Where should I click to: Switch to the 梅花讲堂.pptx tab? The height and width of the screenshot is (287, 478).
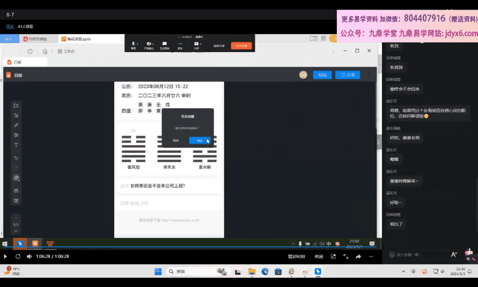click(x=77, y=39)
